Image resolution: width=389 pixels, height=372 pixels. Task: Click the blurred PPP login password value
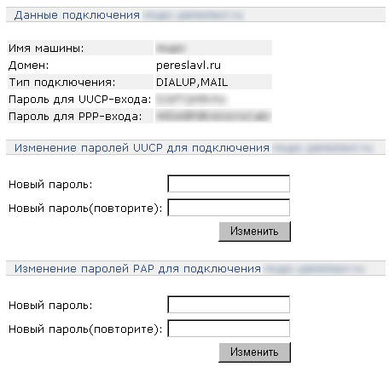[x=212, y=117]
